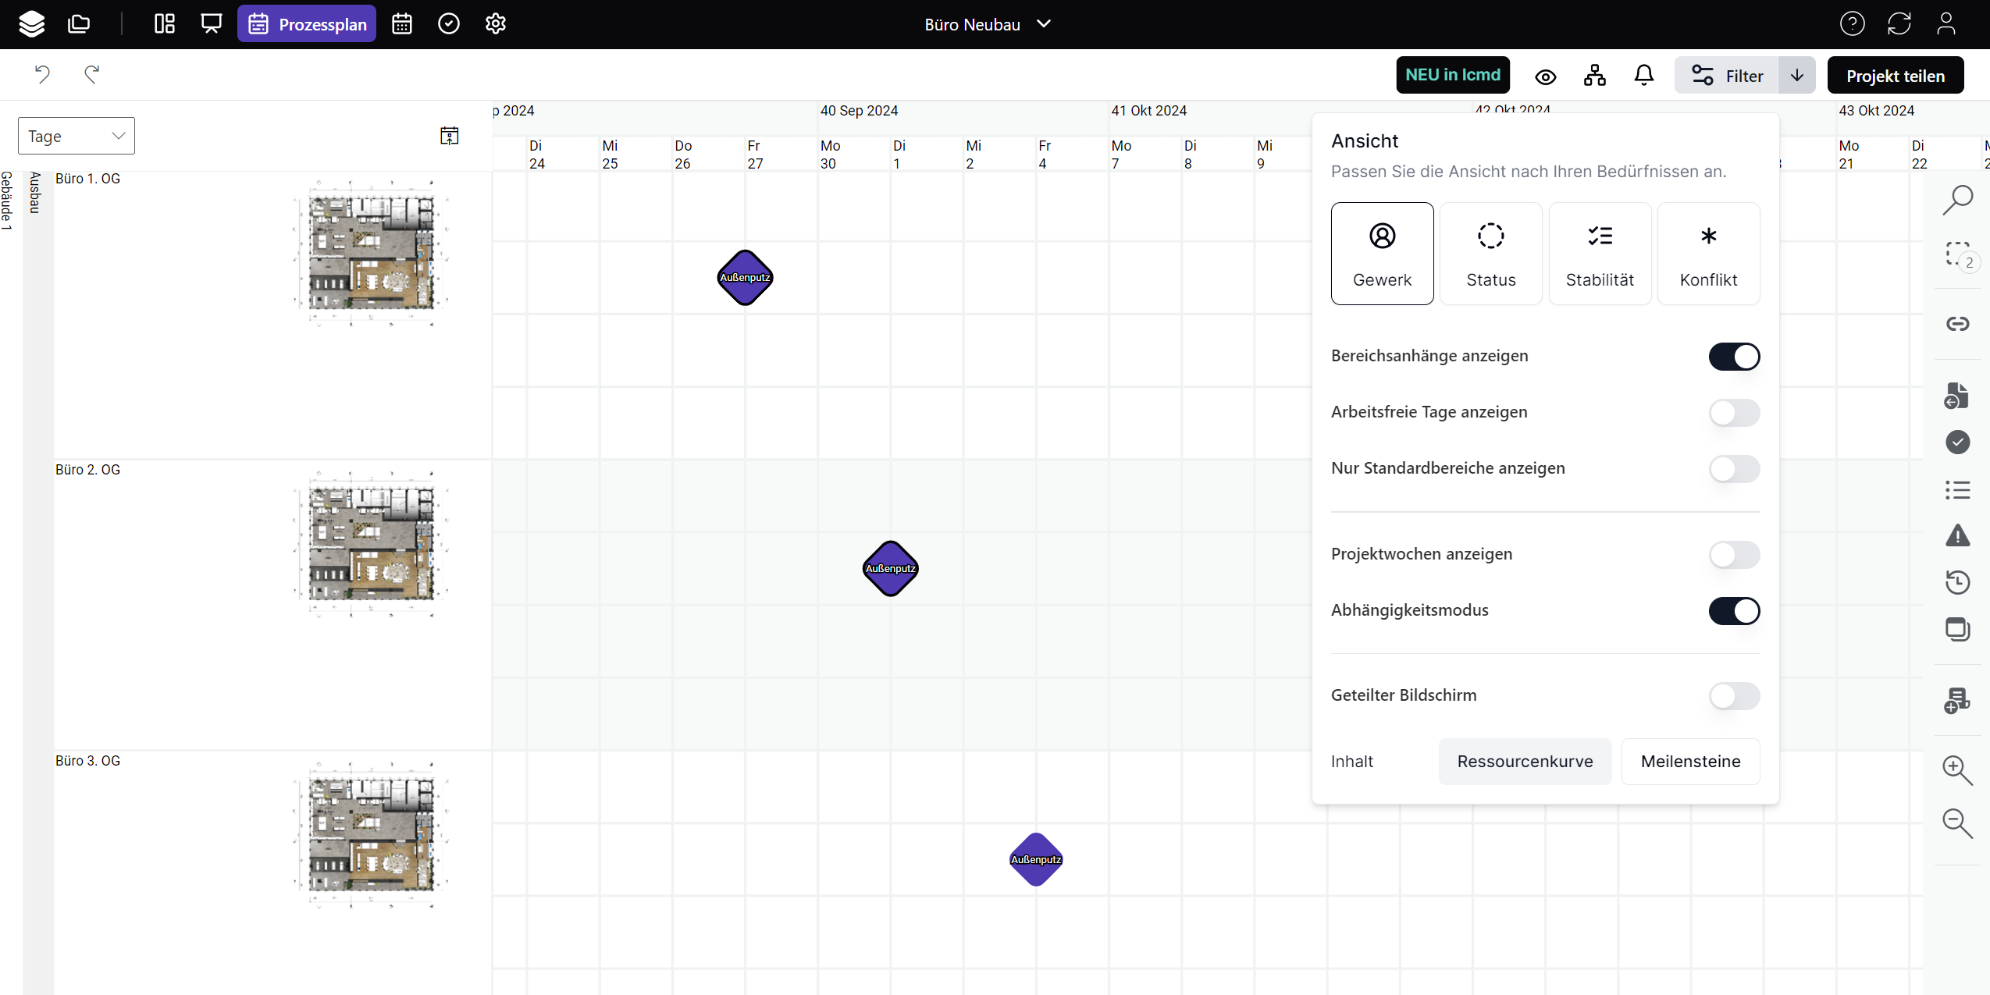Select the Status view option
The width and height of the screenshot is (1990, 995).
(x=1490, y=254)
